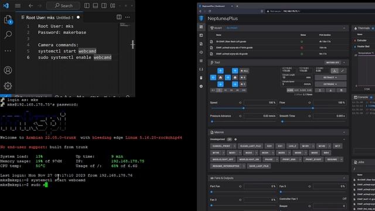The height and width of the screenshot is (211, 375).
Task: Switch to the Root User: mks Untitled-1 tab
Action: (50, 18)
